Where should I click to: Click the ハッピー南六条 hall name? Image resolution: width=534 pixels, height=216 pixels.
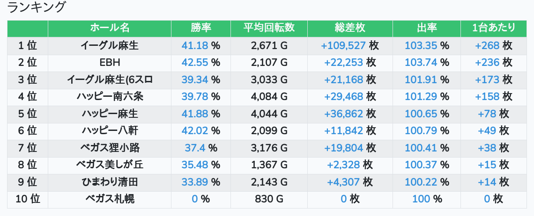[x=110, y=97]
